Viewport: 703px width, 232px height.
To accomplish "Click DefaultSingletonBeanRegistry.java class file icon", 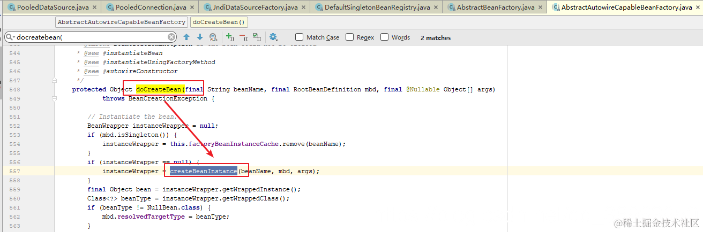I will coord(320,7).
